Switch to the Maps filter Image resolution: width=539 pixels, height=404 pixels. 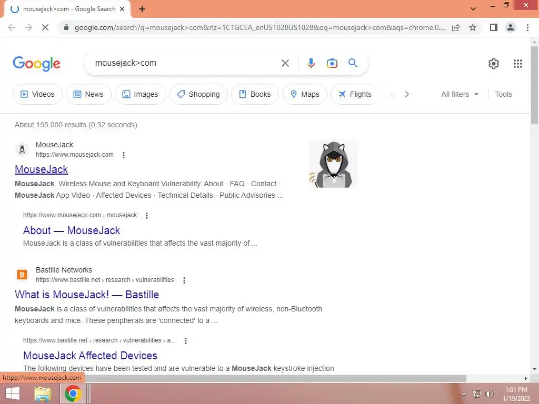[x=305, y=94]
